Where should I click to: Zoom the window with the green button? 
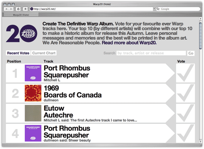[x=13, y=4]
